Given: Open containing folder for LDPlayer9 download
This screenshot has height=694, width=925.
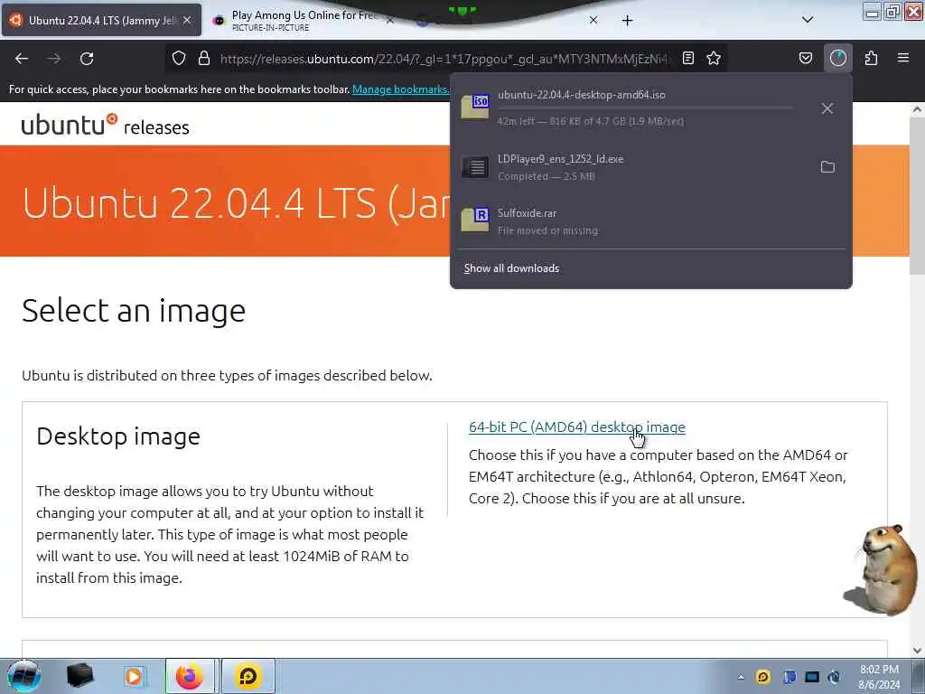Looking at the screenshot, I should [x=827, y=167].
